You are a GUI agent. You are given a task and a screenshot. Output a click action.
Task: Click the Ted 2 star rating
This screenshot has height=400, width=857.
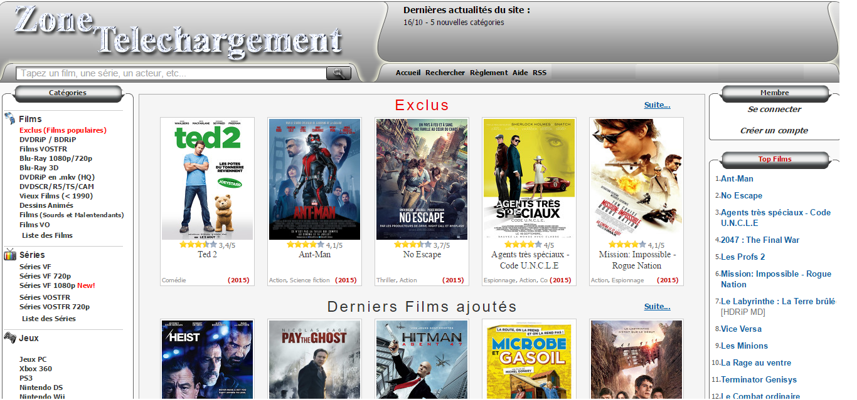[198, 245]
